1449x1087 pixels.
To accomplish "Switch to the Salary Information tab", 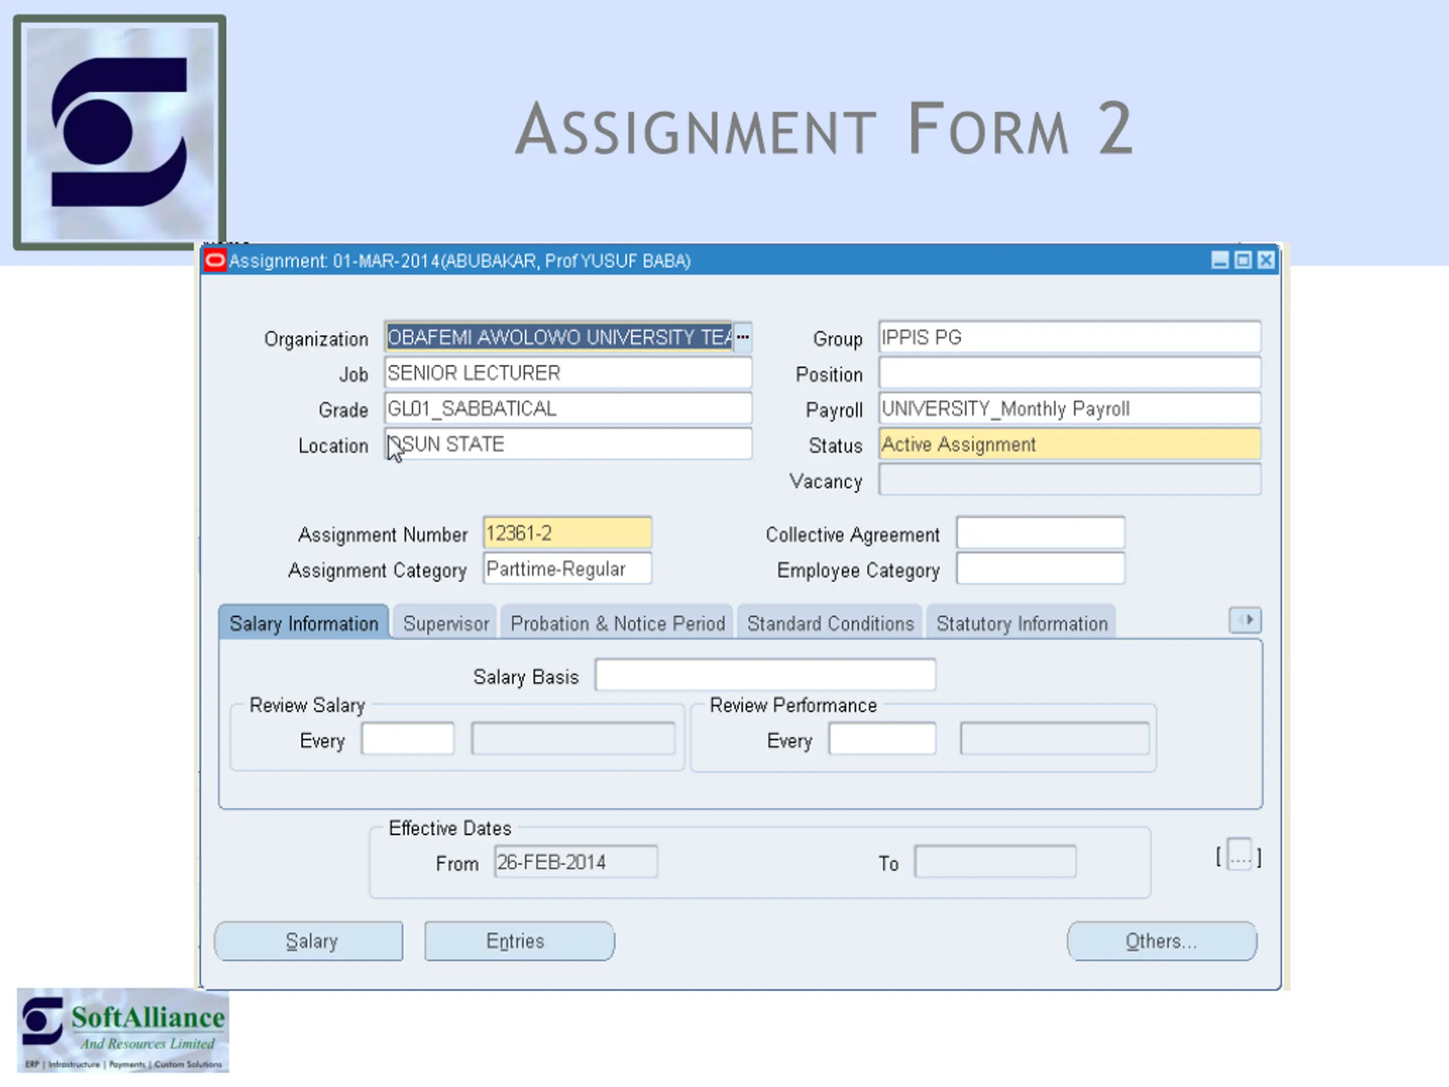I will 304,622.
